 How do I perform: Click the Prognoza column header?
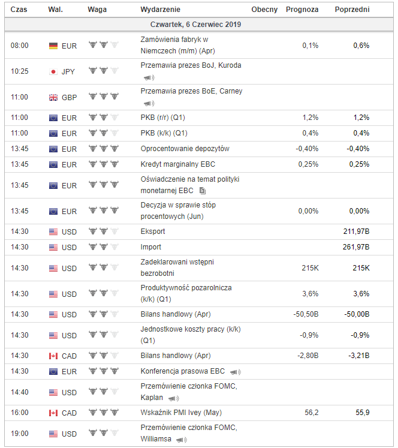(303, 10)
